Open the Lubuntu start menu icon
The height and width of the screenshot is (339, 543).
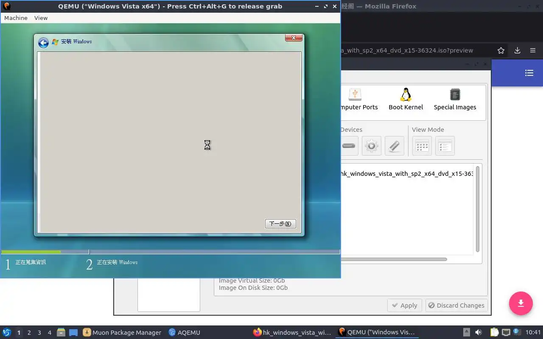coord(7,332)
